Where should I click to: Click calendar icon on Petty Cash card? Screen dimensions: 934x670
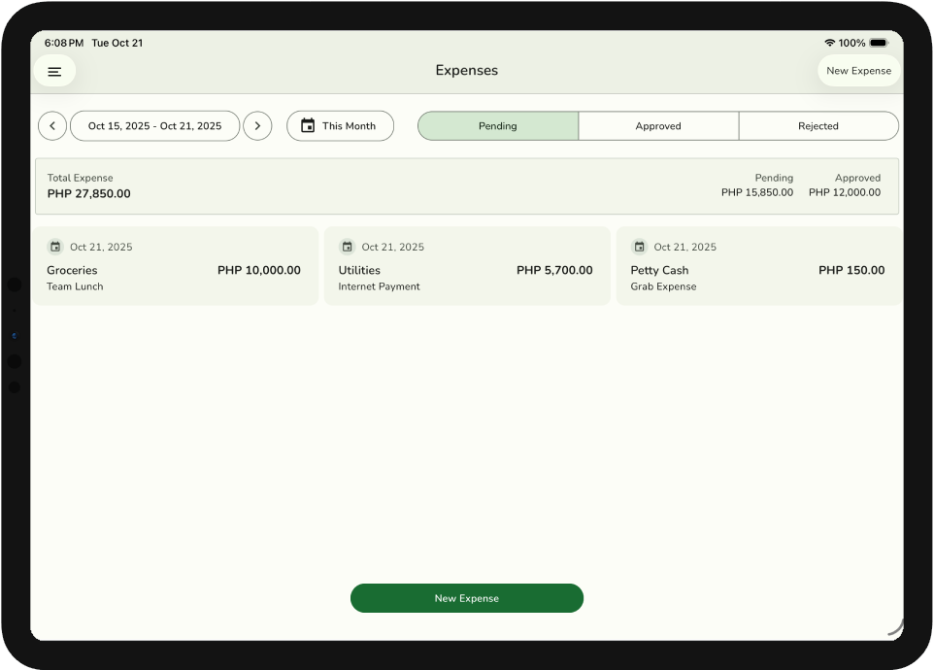click(x=639, y=247)
